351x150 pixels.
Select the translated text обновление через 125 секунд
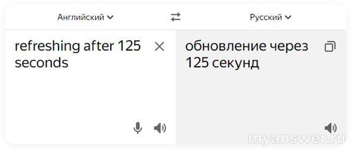tap(247, 55)
